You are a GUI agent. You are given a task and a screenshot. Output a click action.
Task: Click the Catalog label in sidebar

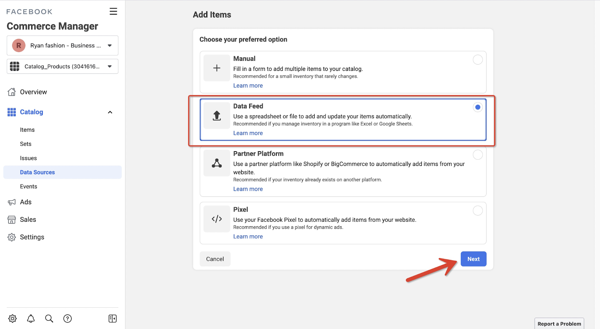[31, 112]
